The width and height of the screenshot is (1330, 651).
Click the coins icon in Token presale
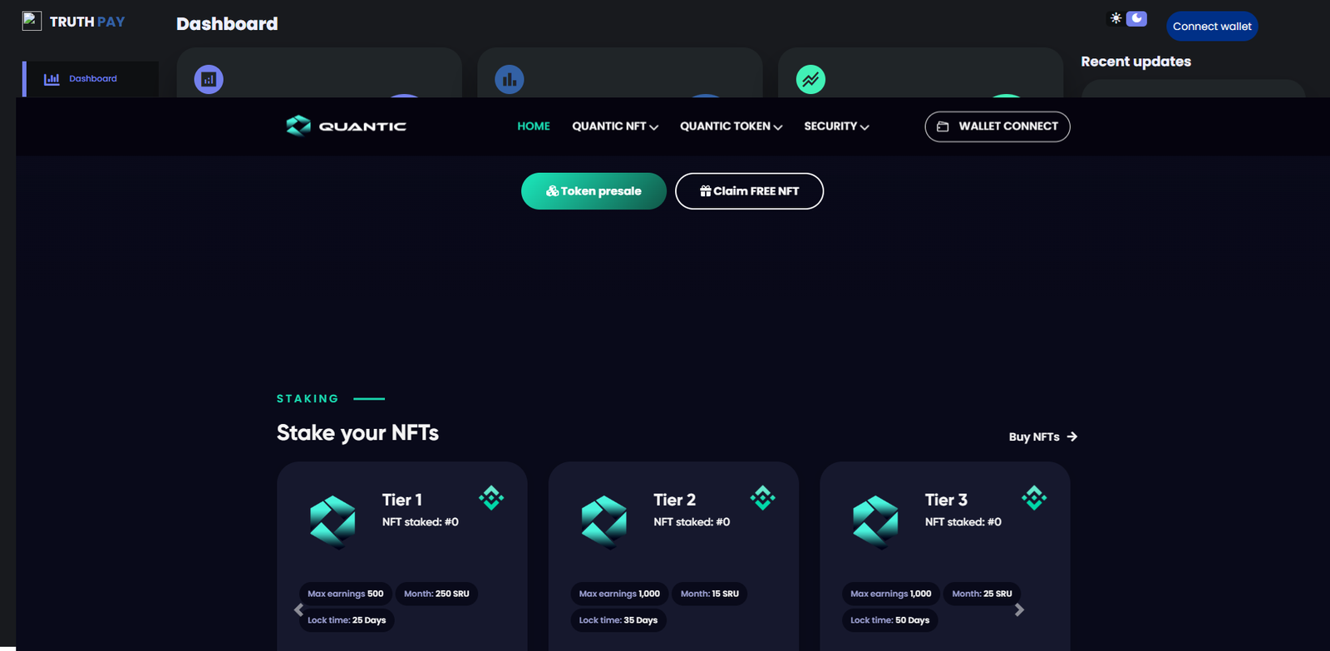(552, 191)
